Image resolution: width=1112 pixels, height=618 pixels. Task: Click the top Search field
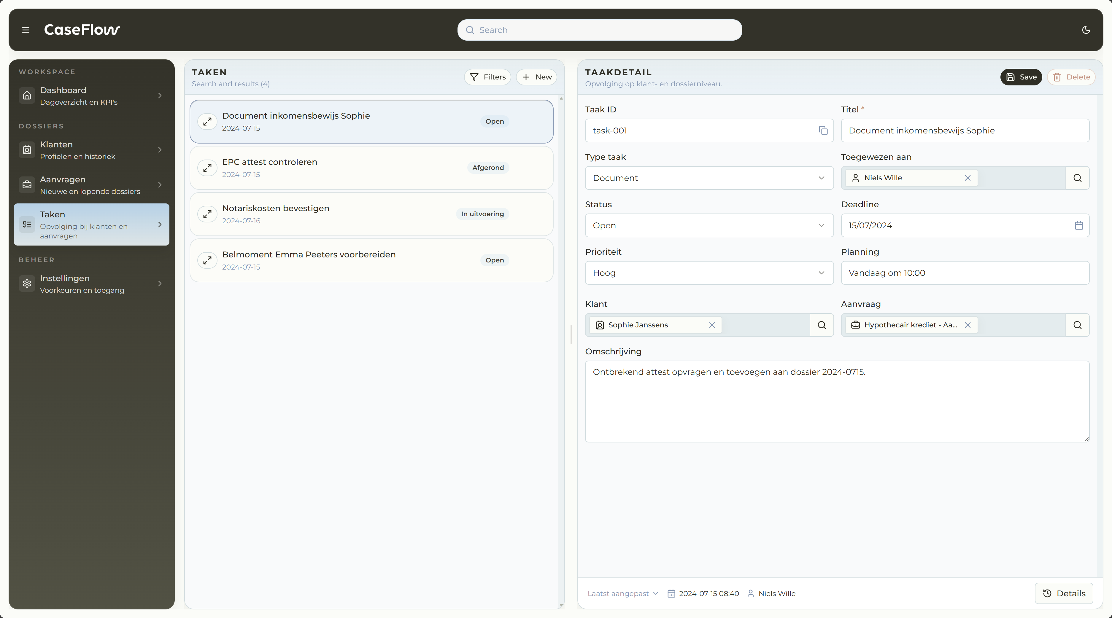tap(600, 30)
